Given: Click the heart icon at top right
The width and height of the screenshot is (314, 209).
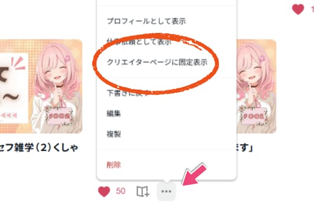Looking at the screenshot, I should coord(298,9).
